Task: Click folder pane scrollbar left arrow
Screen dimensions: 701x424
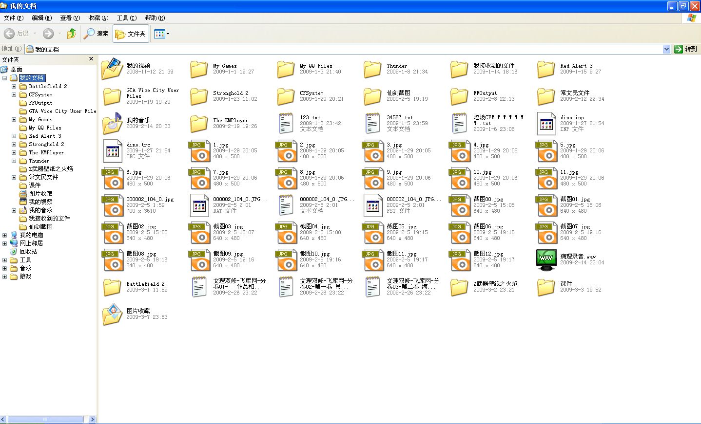Action: coord(3,420)
